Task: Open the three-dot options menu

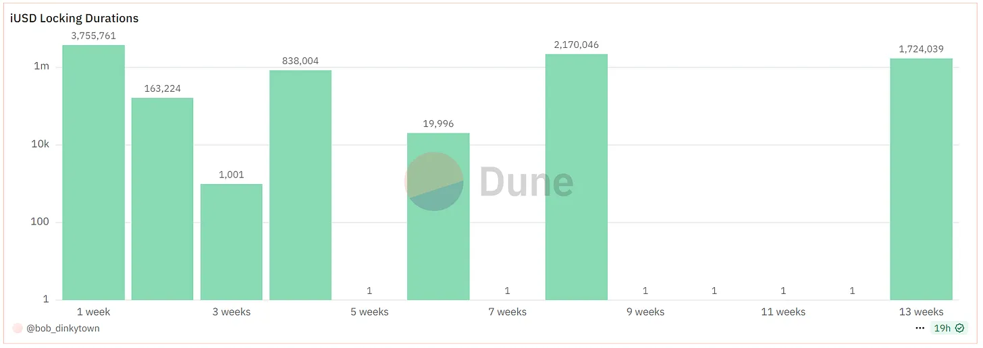Action: (920, 328)
